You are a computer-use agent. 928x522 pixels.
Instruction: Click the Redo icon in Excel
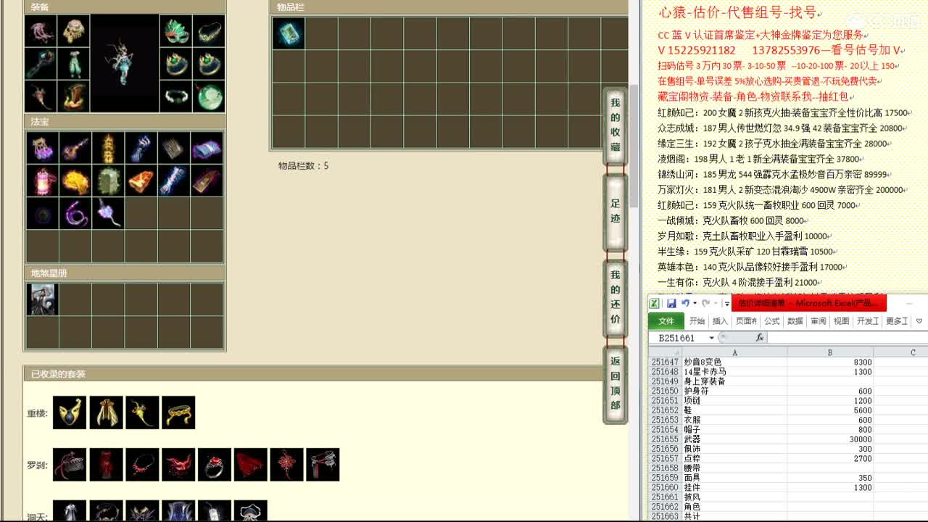point(705,303)
